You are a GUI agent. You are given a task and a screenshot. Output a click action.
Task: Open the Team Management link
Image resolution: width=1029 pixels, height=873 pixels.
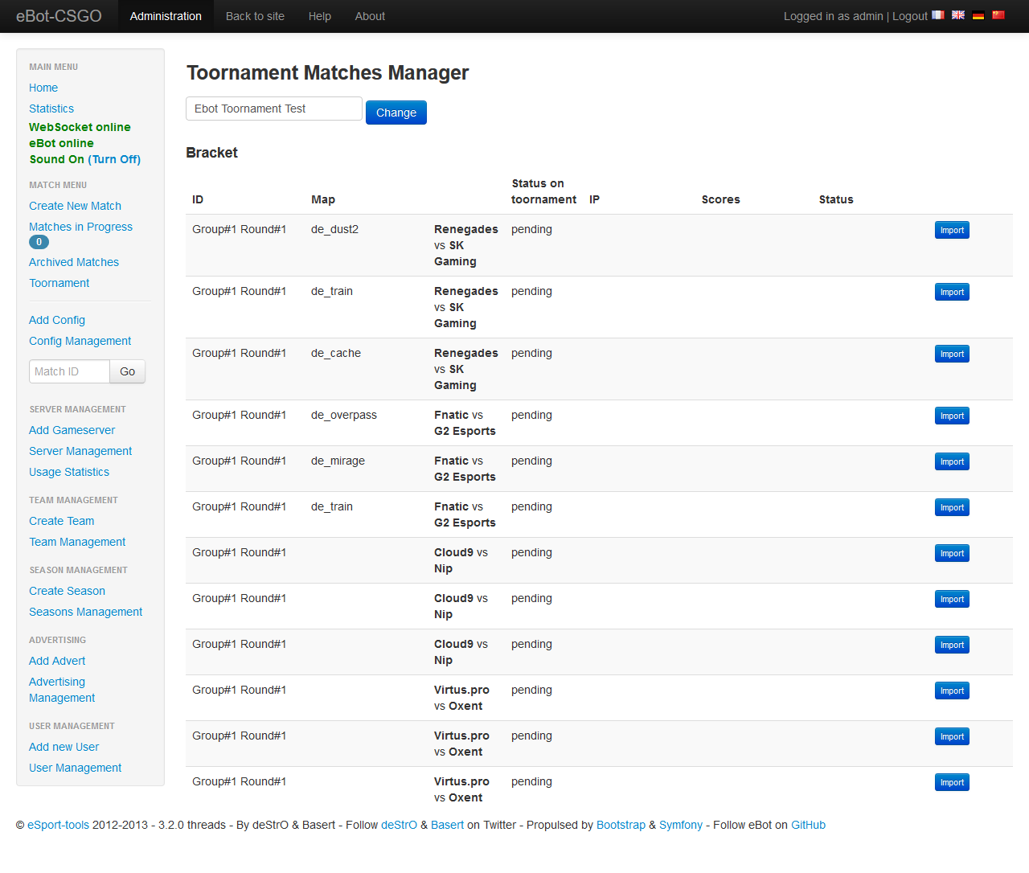(x=77, y=542)
